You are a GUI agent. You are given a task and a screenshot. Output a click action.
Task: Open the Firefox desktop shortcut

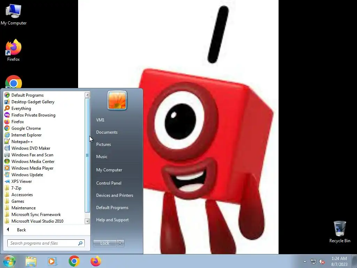pyautogui.click(x=14, y=50)
